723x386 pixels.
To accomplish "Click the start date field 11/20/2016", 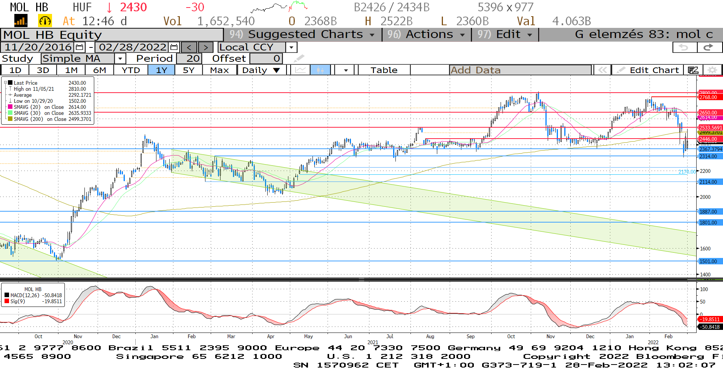I will click(x=38, y=47).
